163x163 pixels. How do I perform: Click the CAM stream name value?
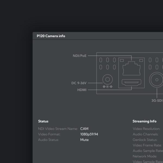tap(84, 129)
